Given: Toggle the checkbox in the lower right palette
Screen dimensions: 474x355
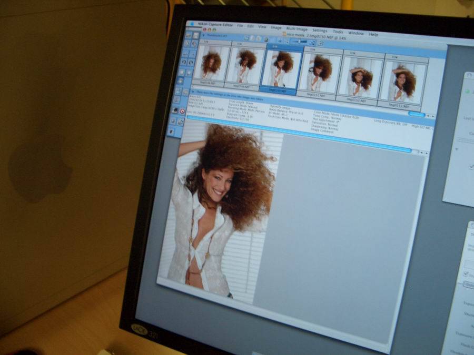Looking at the screenshot, I should 466,274.
